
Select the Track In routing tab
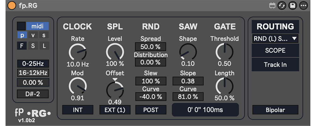tap(275, 65)
